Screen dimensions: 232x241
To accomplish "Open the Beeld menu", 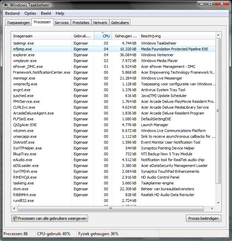I will [x=46, y=13].
